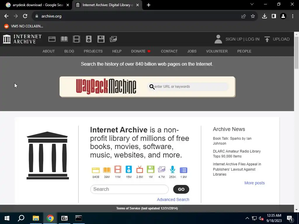
Task: Open the ABOUT menu item
Action: (49, 51)
